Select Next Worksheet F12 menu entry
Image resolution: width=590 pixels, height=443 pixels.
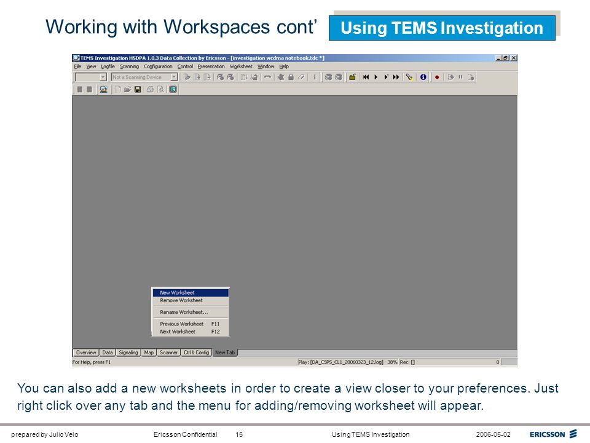click(191, 332)
